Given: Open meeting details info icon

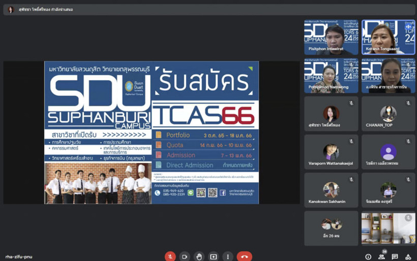Looking at the screenshot, I should click(368, 257).
